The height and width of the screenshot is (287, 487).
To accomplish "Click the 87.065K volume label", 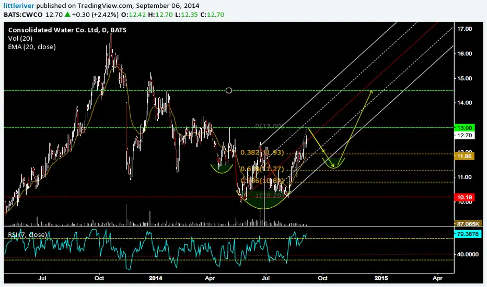I will coord(468,224).
